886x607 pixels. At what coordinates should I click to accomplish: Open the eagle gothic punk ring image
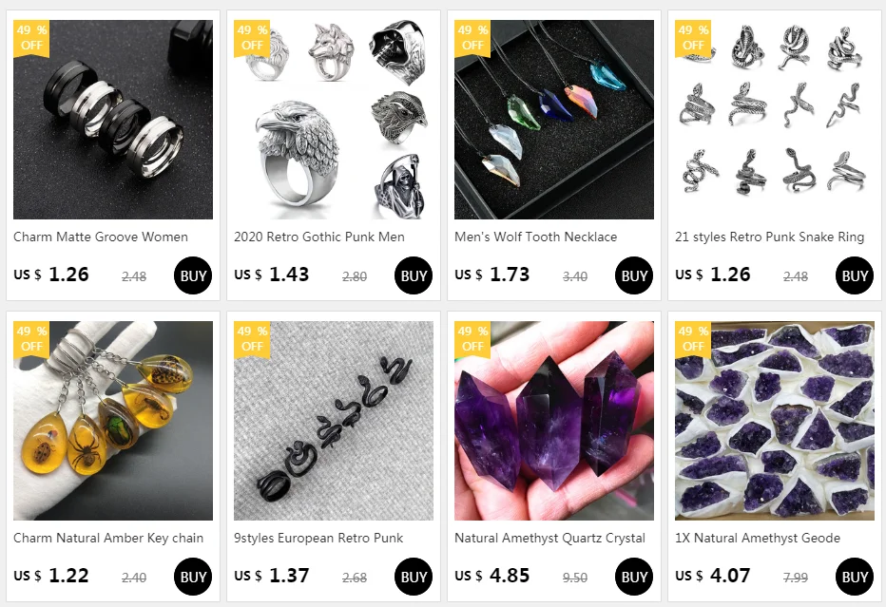click(334, 120)
